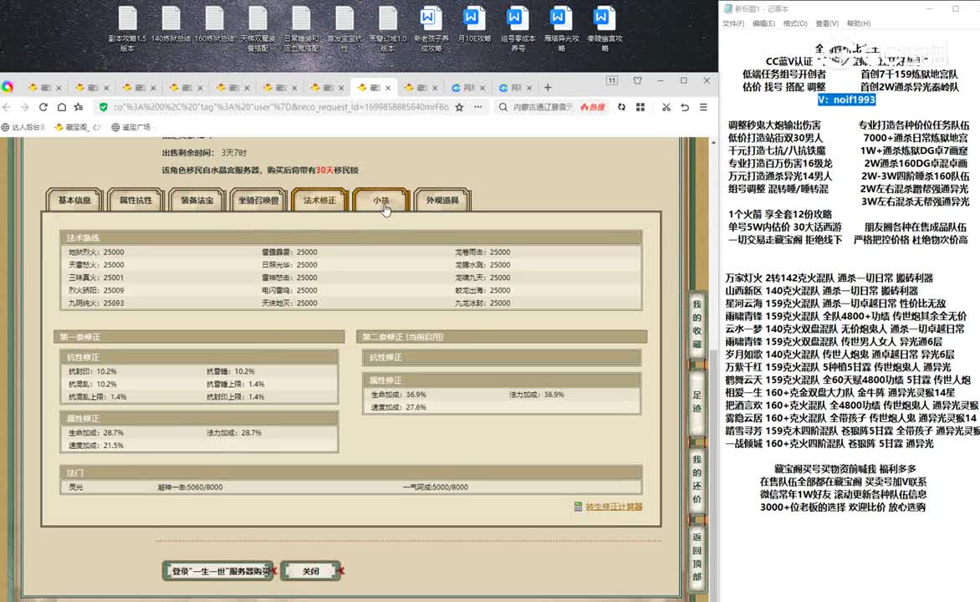The image size is (980, 602).
Task: Close the active browser tab
Action: pos(388,88)
